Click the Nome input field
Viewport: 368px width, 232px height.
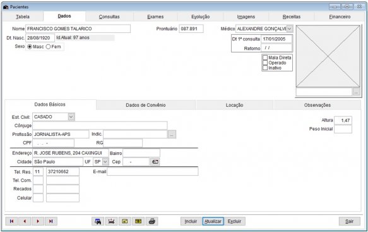[78, 28]
